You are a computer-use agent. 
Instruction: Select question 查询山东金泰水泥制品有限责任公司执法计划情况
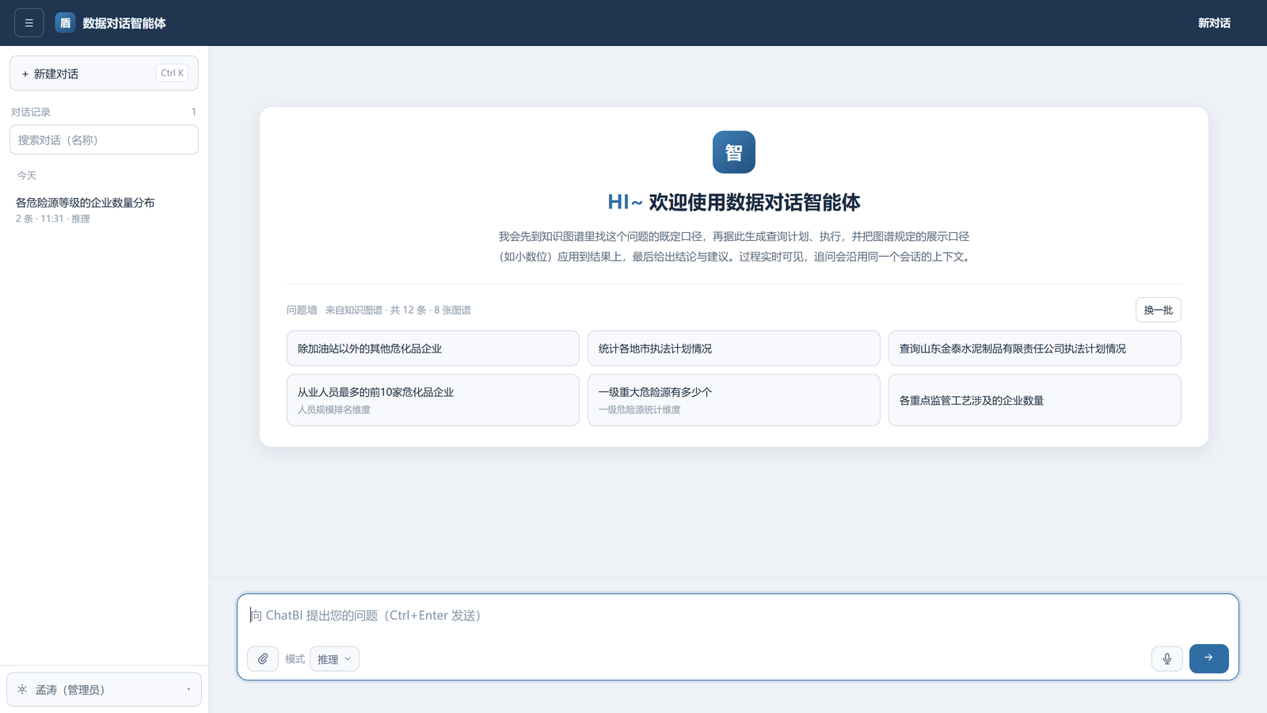point(1034,348)
